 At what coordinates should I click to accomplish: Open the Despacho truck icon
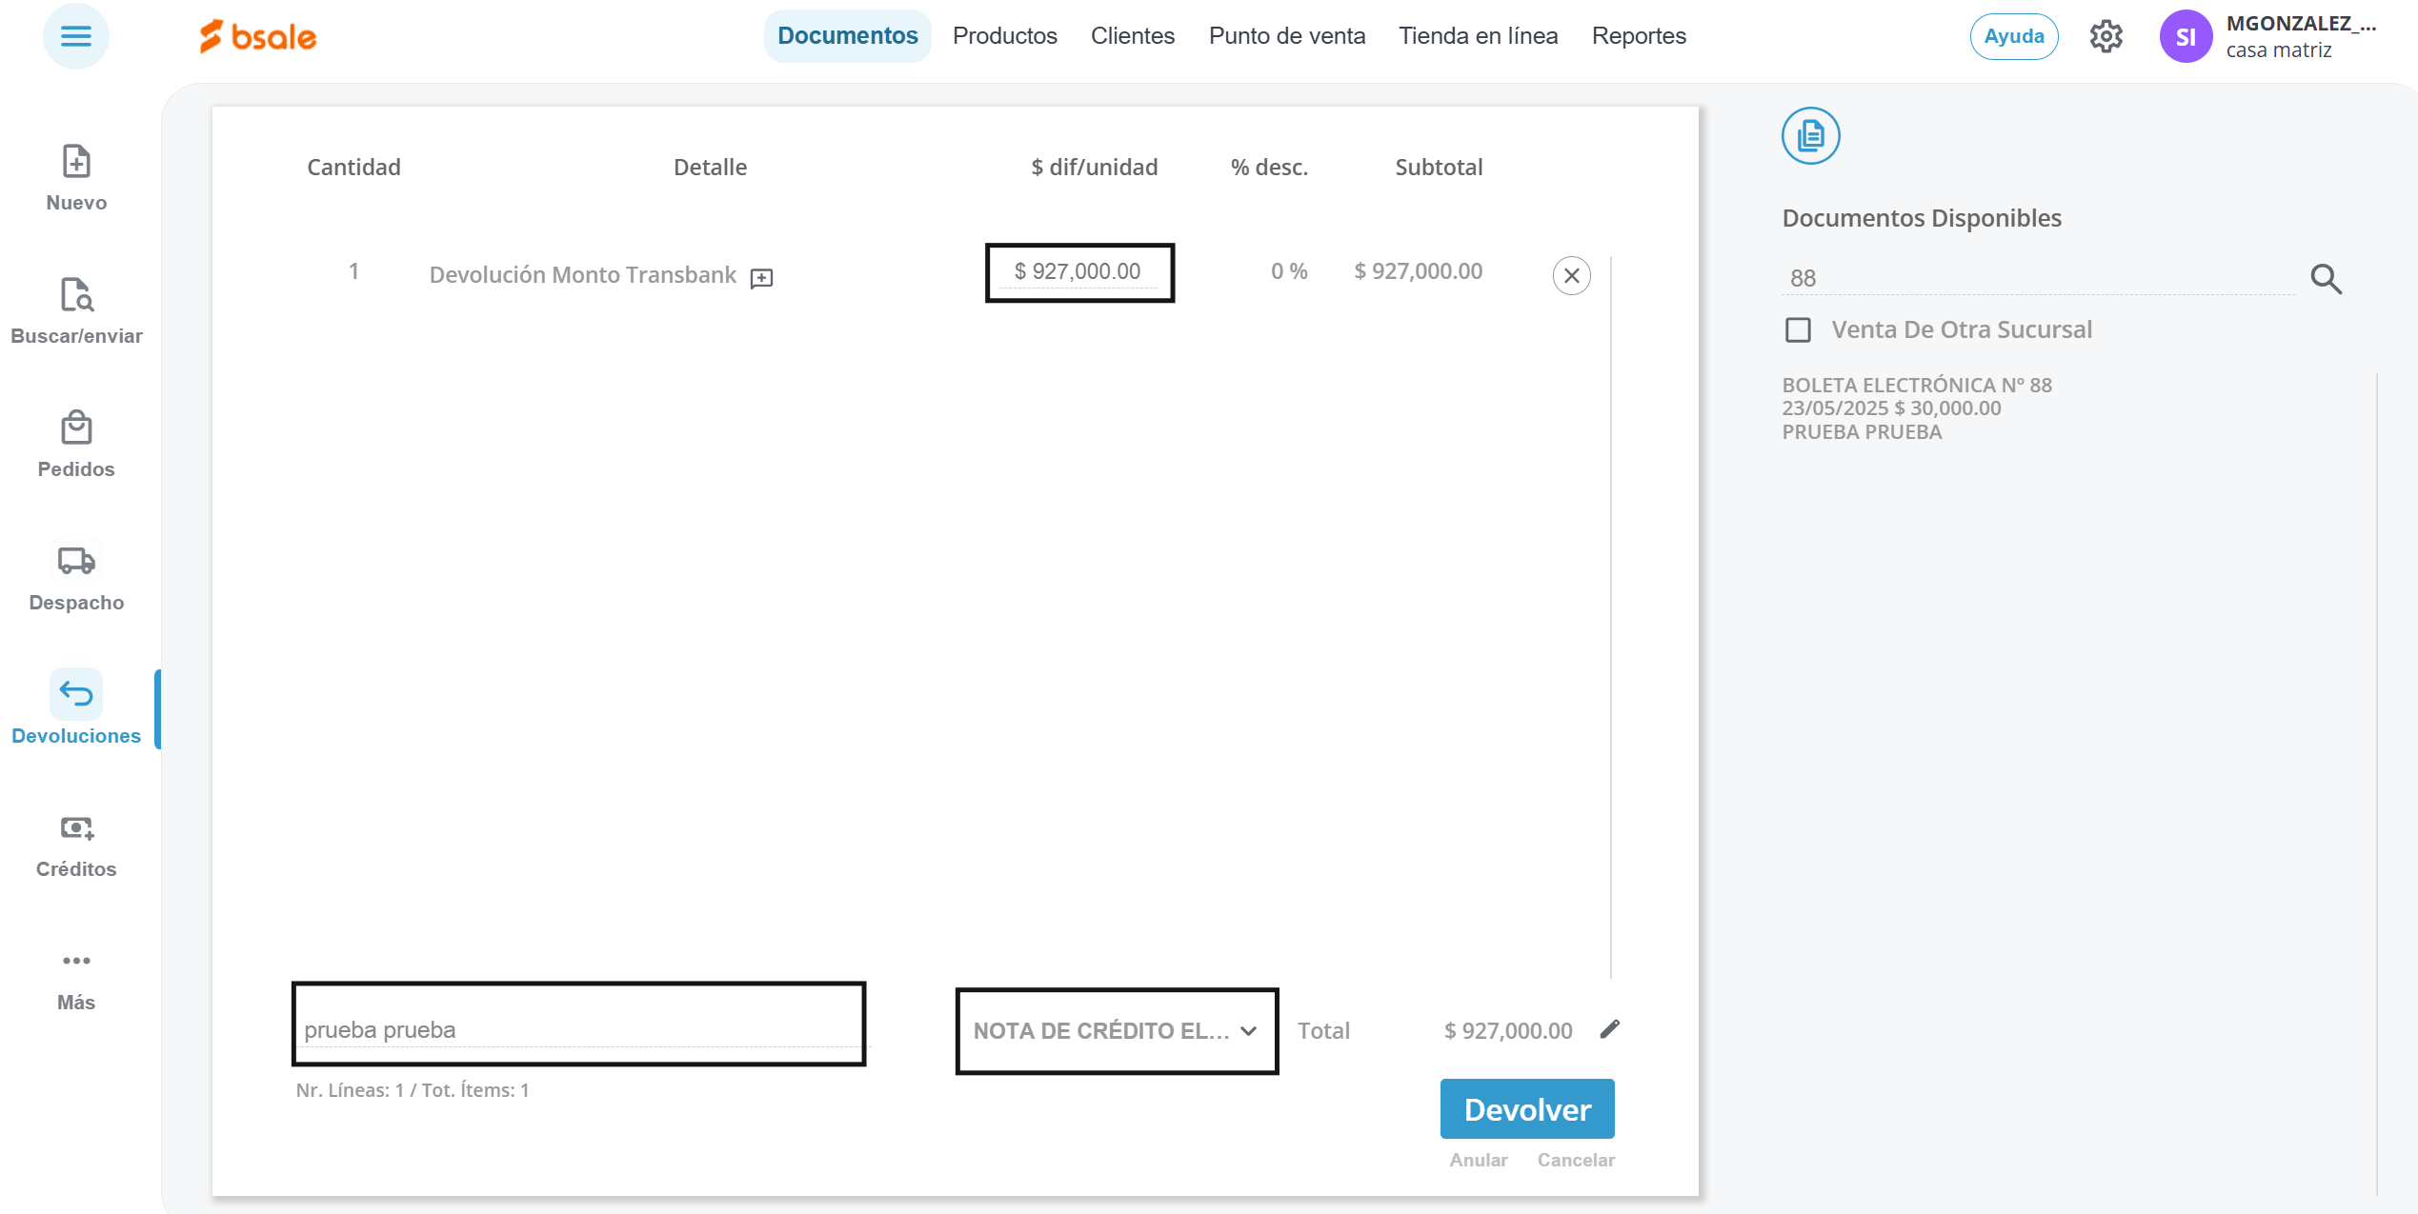(x=76, y=562)
